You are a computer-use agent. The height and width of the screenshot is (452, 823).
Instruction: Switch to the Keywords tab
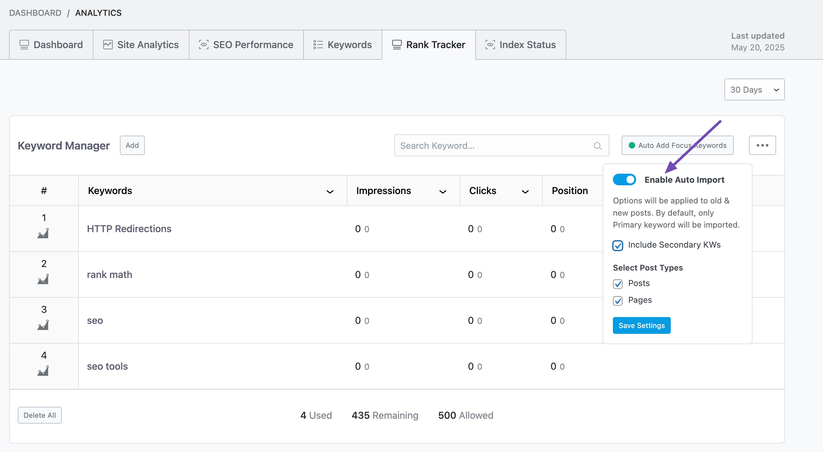click(343, 45)
